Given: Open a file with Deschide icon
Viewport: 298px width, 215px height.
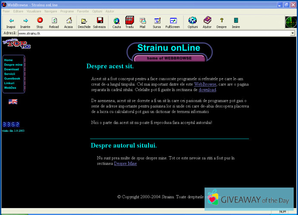Looking at the screenshot, I should (84, 20).
